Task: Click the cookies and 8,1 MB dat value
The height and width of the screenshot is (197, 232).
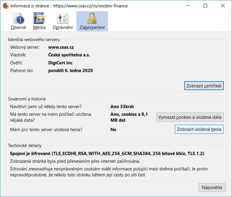Action: coord(129,117)
